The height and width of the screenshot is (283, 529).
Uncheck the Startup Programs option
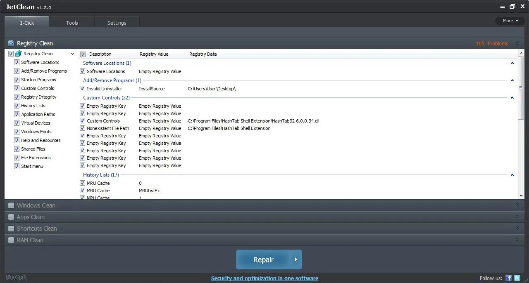click(17, 79)
